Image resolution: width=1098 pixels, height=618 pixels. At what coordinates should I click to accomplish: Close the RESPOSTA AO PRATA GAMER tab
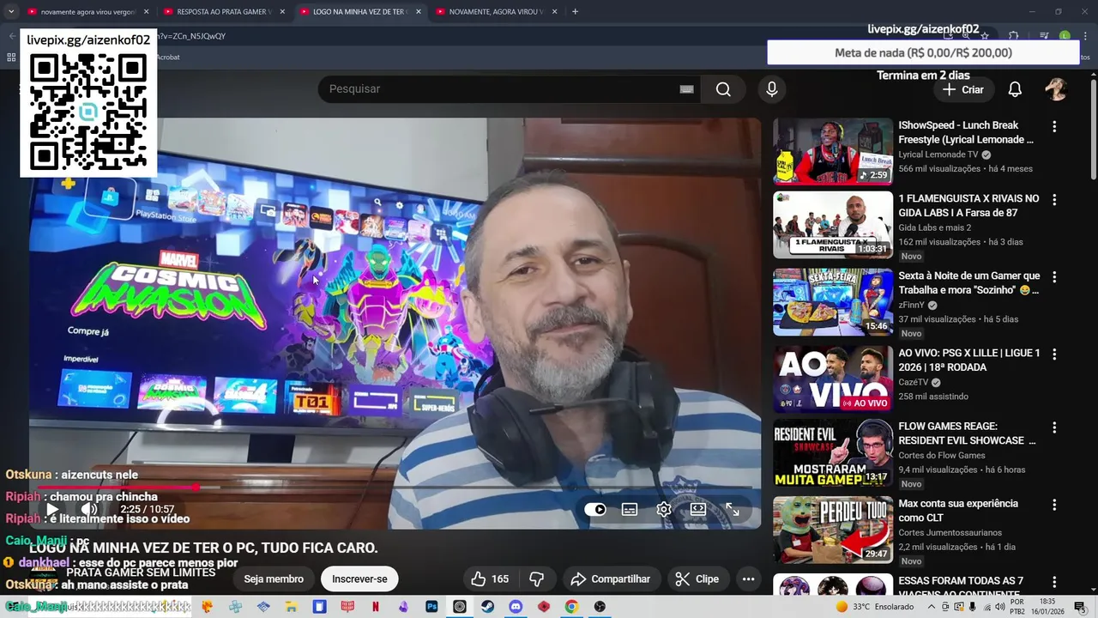(x=281, y=12)
